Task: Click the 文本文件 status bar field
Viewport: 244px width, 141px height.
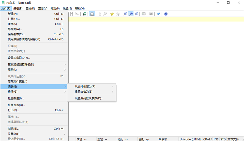Action: coord(233,139)
